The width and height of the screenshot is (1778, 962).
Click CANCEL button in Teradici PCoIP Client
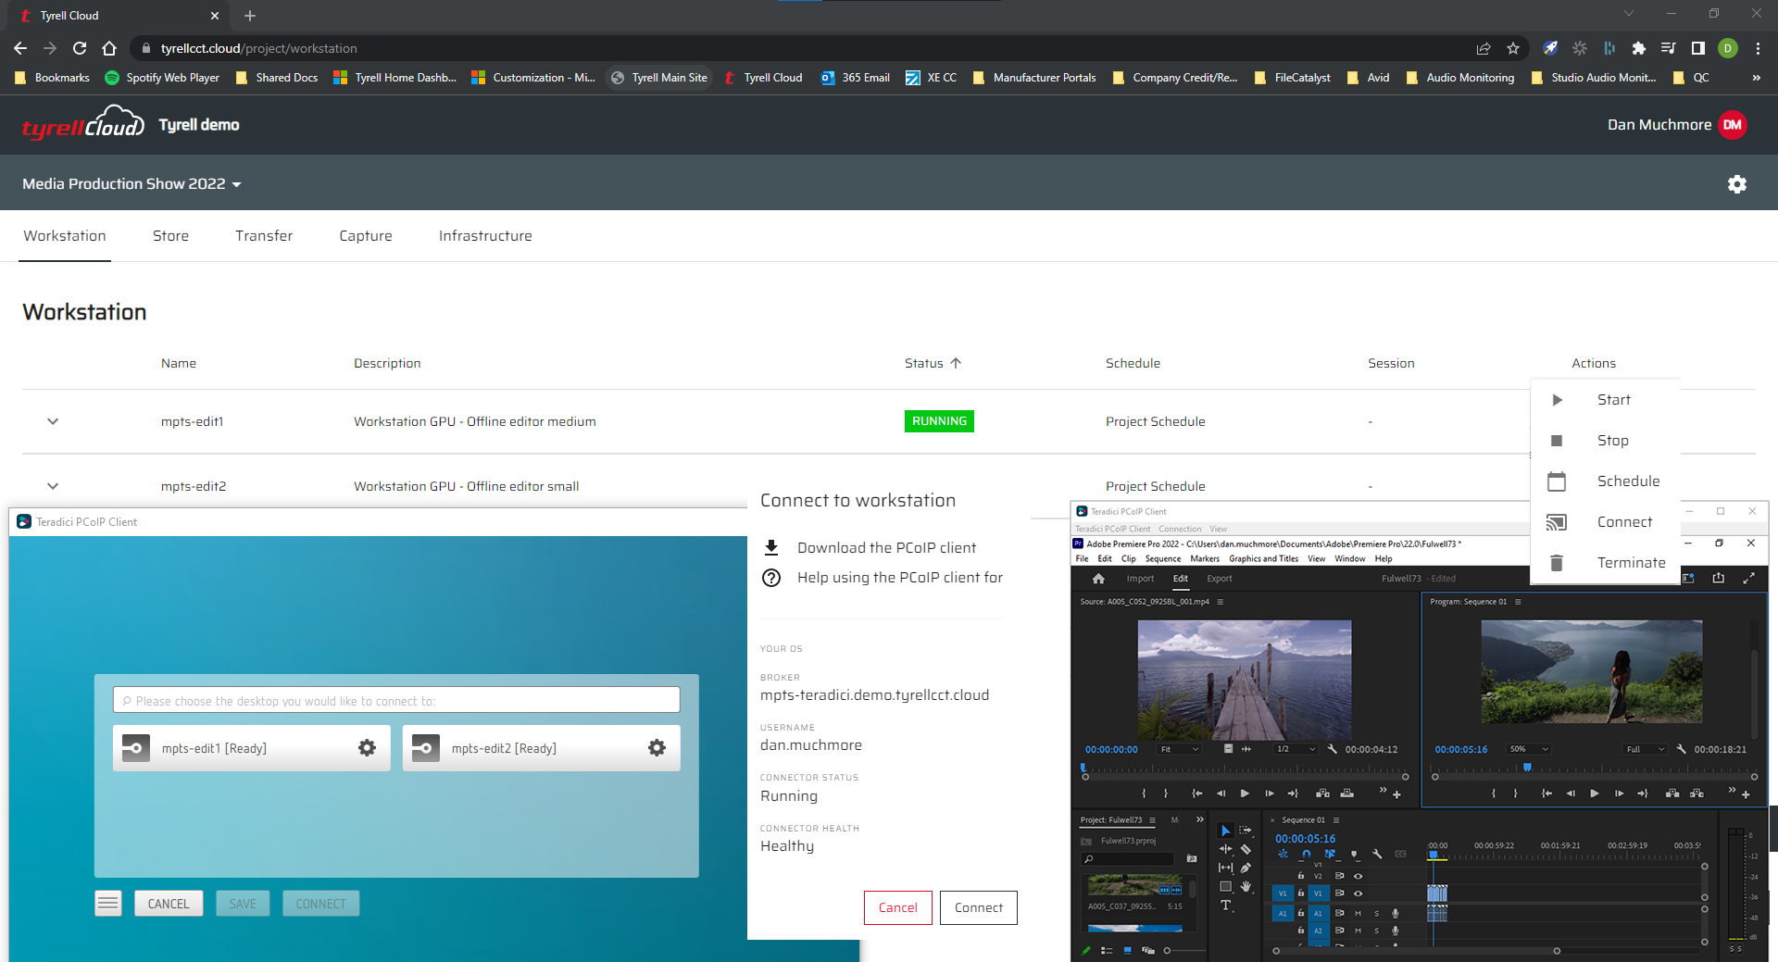tap(169, 904)
